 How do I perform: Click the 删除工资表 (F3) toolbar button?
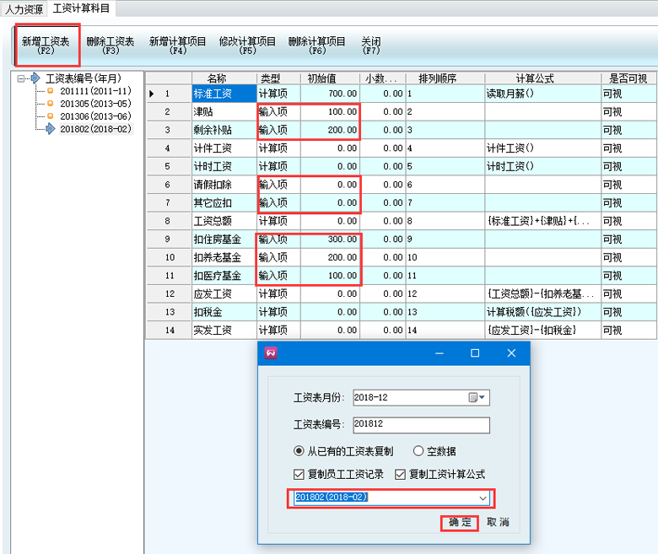coord(110,45)
